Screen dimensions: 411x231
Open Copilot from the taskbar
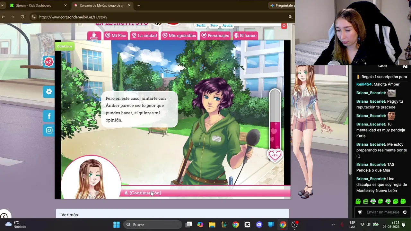200,225
